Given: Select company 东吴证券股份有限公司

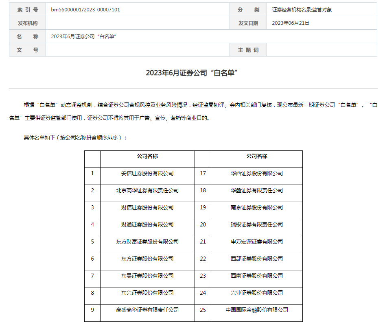Looking at the screenshot, I should tap(147, 276).
